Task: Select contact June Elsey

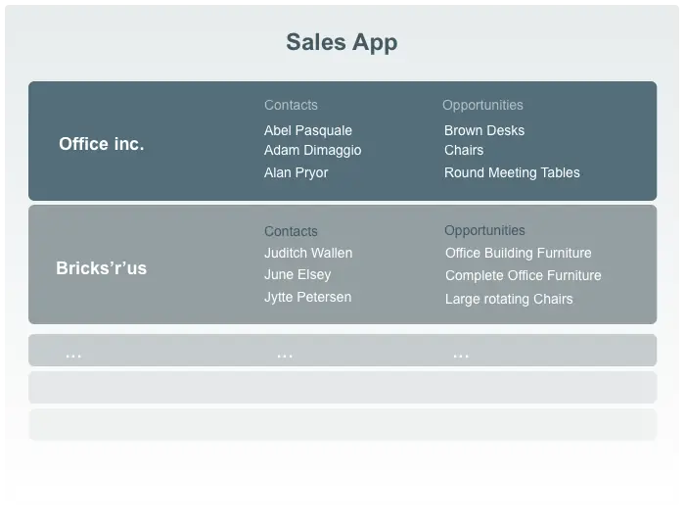Action: [297, 274]
